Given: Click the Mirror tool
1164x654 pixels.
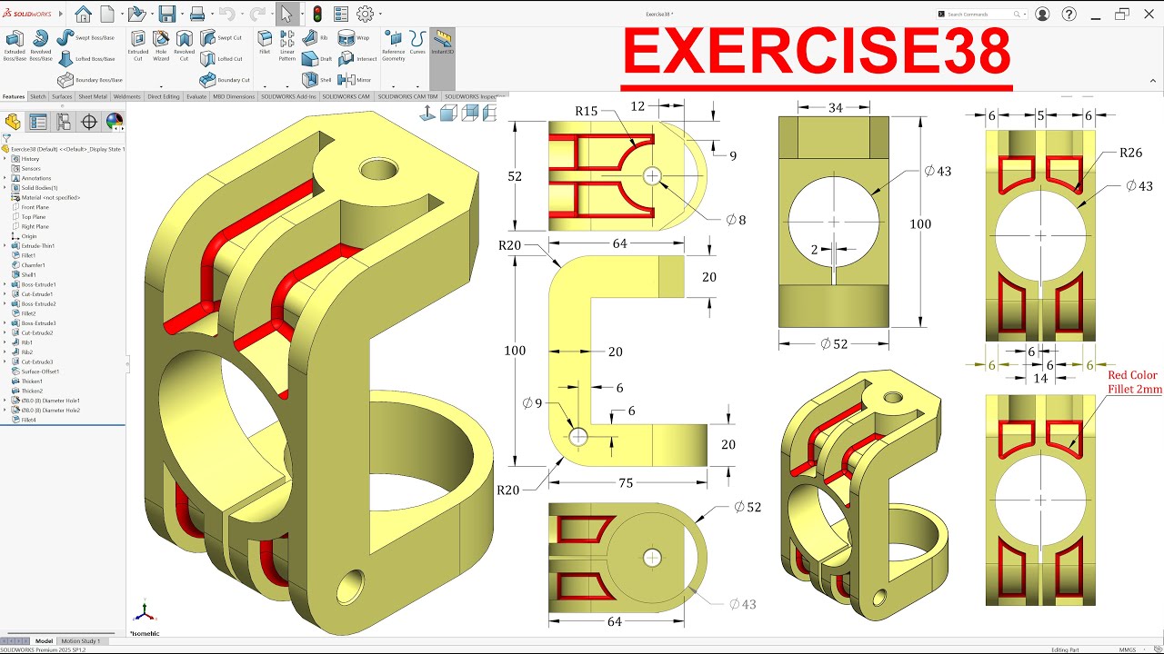Looking at the screenshot, I should [355, 80].
